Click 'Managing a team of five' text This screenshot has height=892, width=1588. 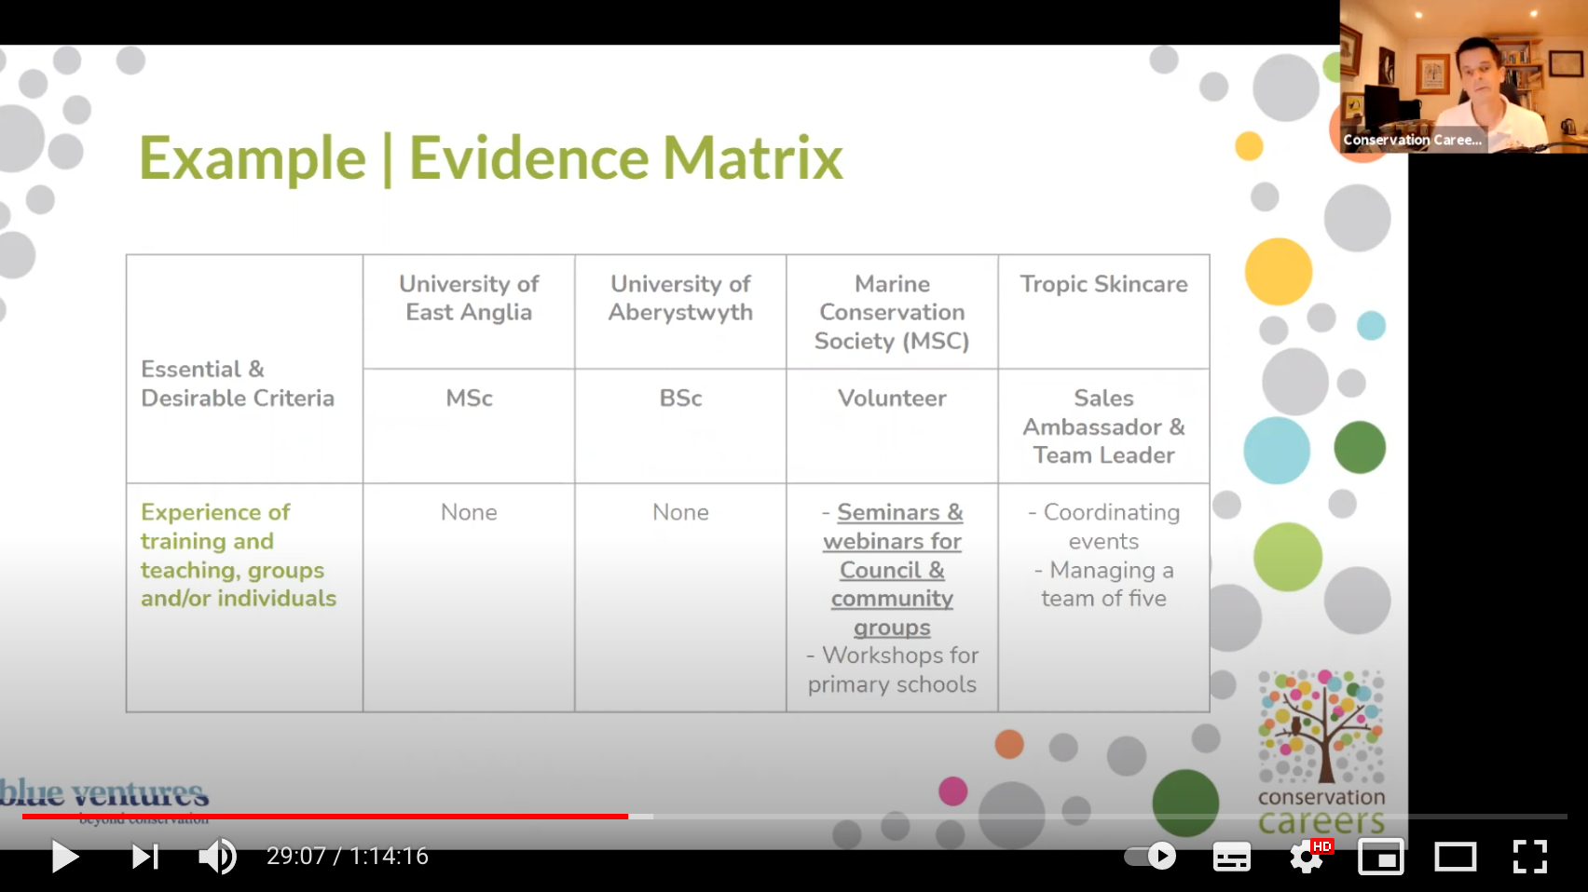[x=1103, y=584]
